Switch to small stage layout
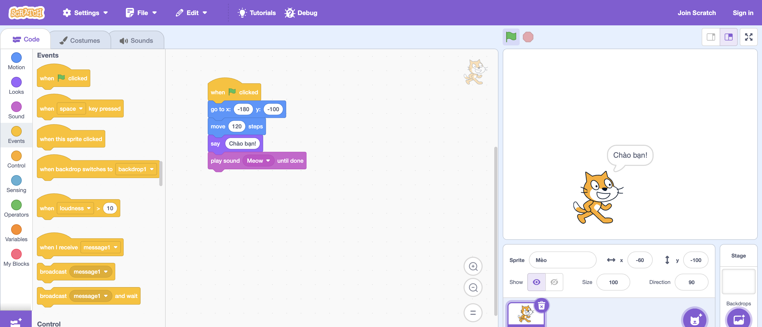Viewport: 762px width, 327px height. click(x=711, y=37)
